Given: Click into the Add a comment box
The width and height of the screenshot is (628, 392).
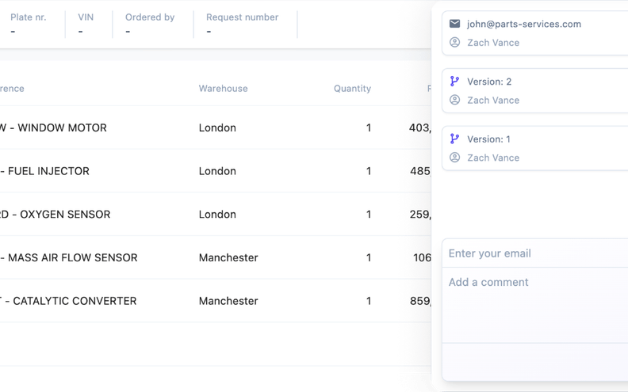Looking at the screenshot, I should pyautogui.click(x=535, y=305).
